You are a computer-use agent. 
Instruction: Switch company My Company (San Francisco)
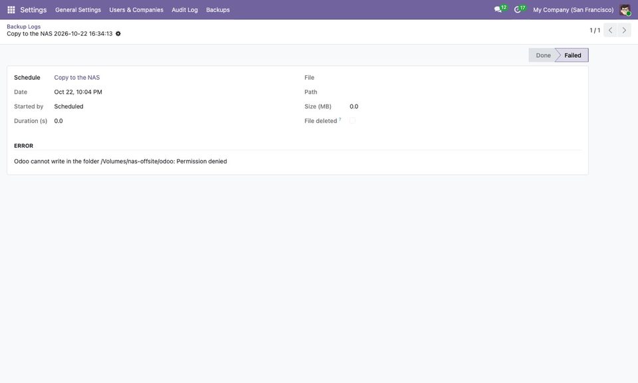click(x=574, y=10)
